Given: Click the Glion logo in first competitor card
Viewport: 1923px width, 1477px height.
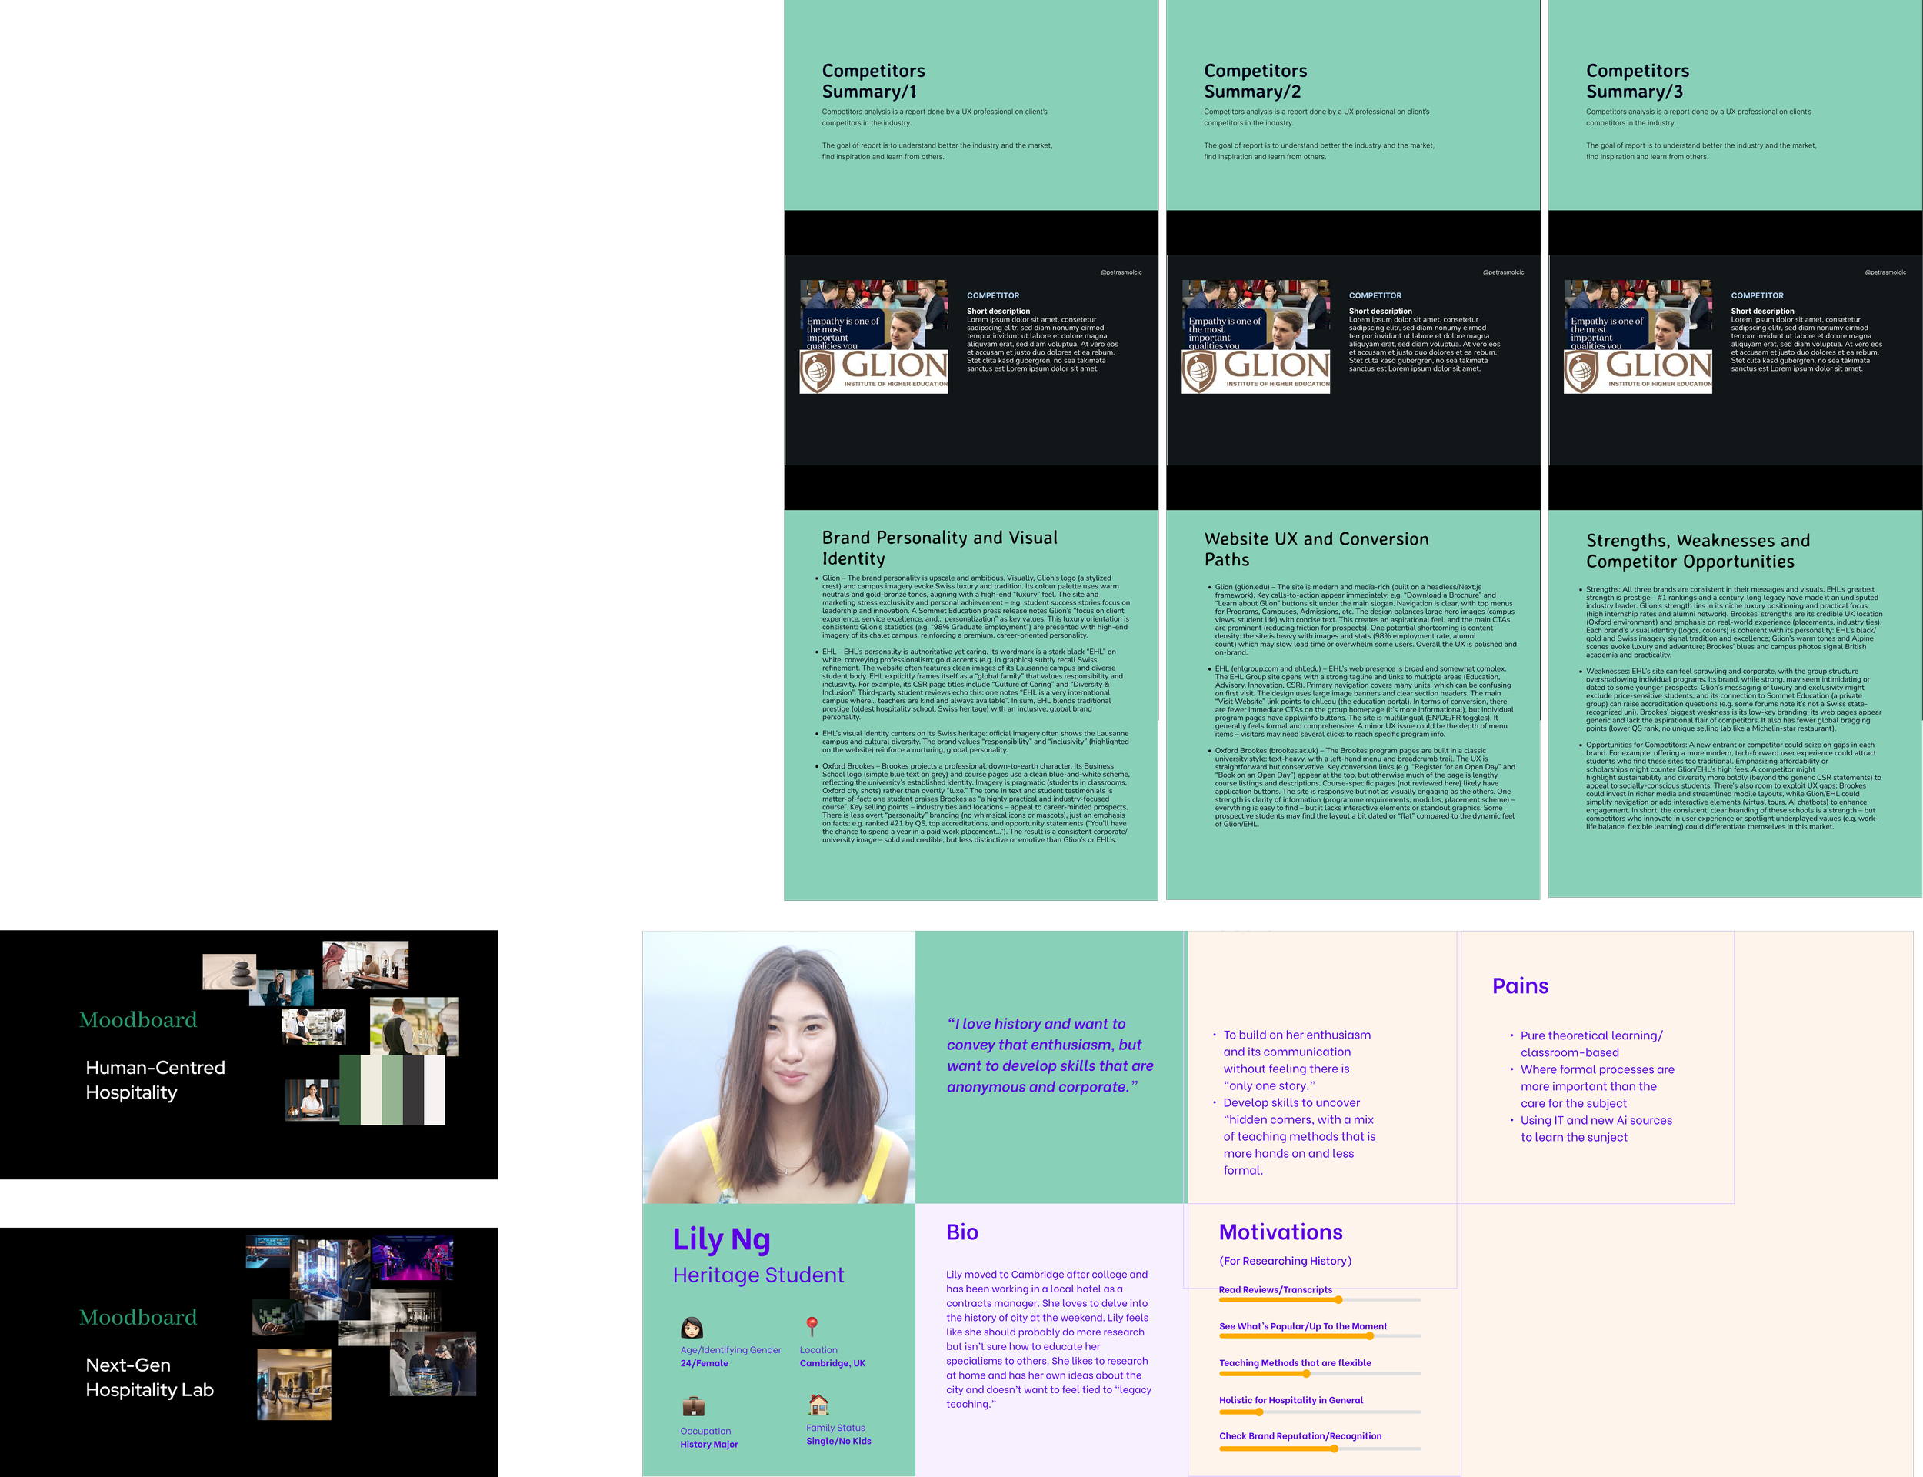Looking at the screenshot, I should [875, 371].
